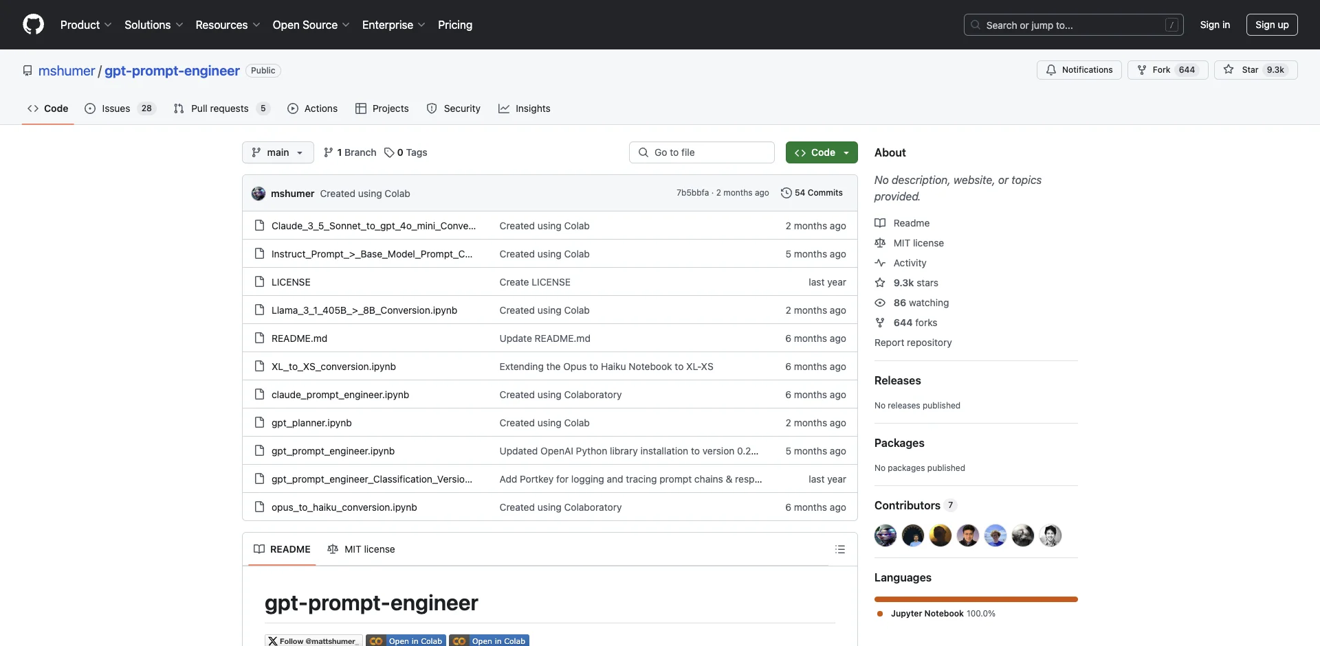The width and height of the screenshot is (1320, 646).
Task: Open the Projects tab
Action: pos(382,108)
